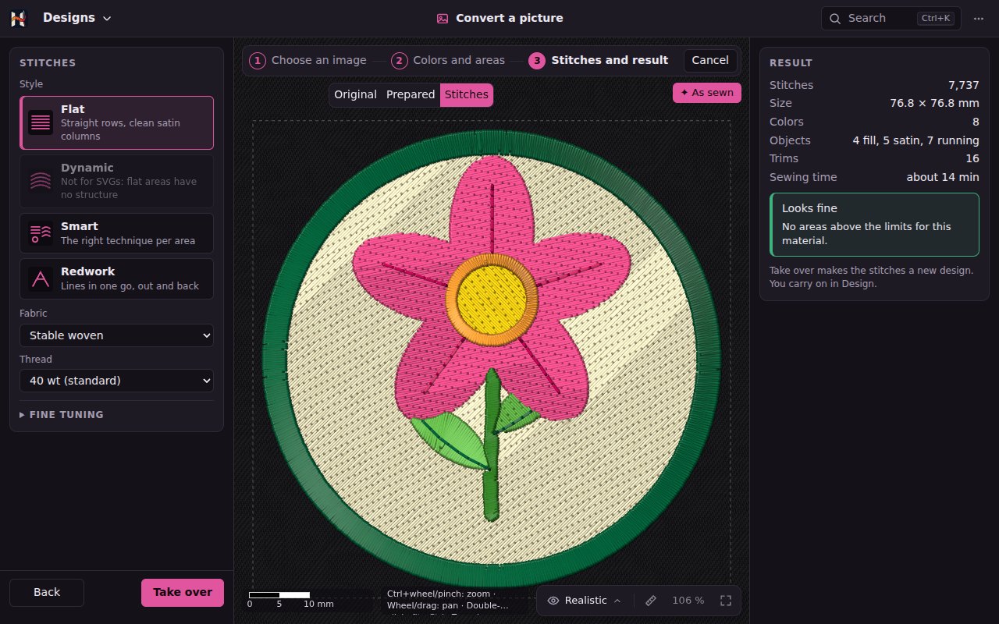The height and width of the screenshot is (624, 999).
Task: Switch to the Stitches view tab
Action: (x=467, y=94)
